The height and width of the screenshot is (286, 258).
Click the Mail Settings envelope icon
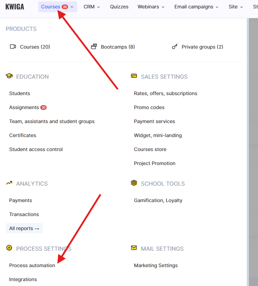134,248
